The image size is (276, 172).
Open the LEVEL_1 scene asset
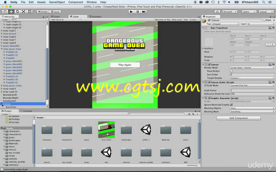[146, 130]
